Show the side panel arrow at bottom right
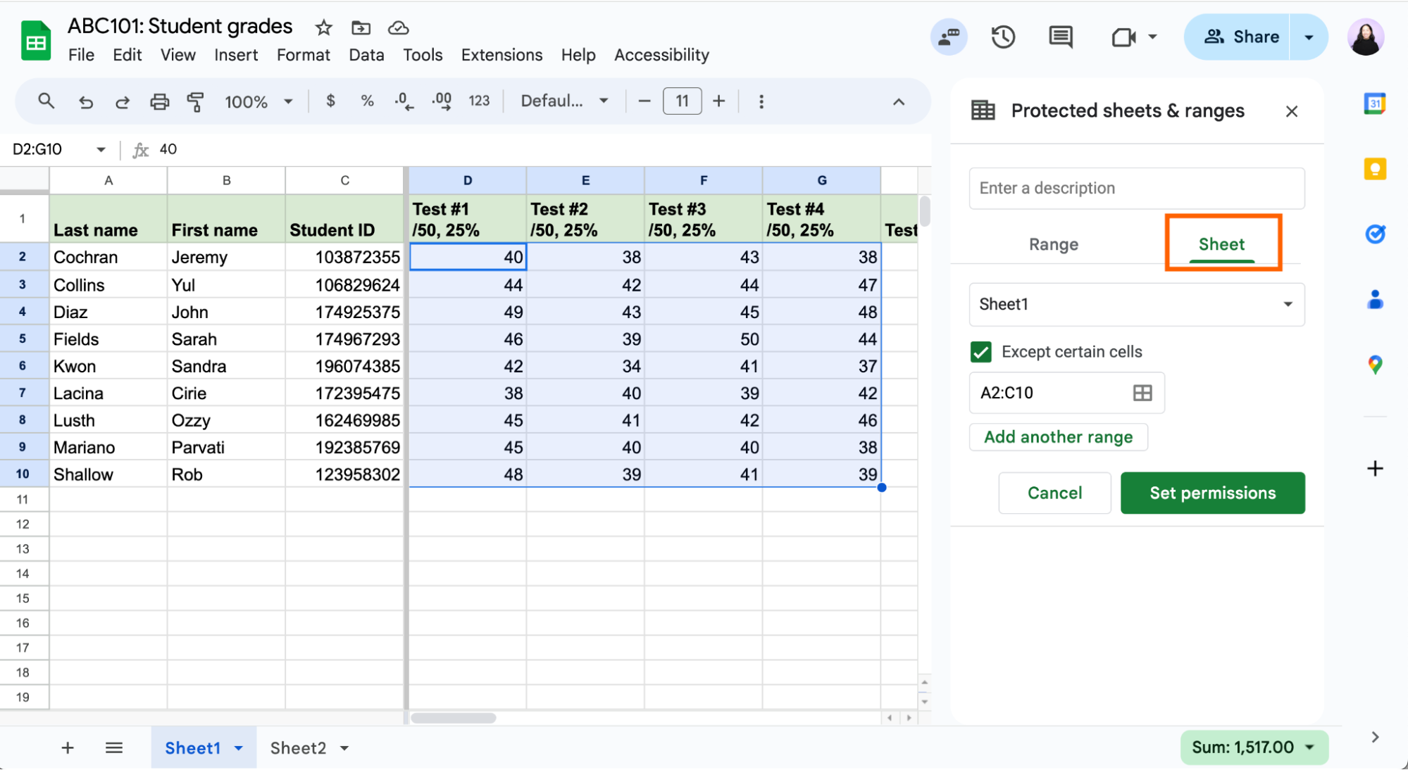 point(1375,738)
